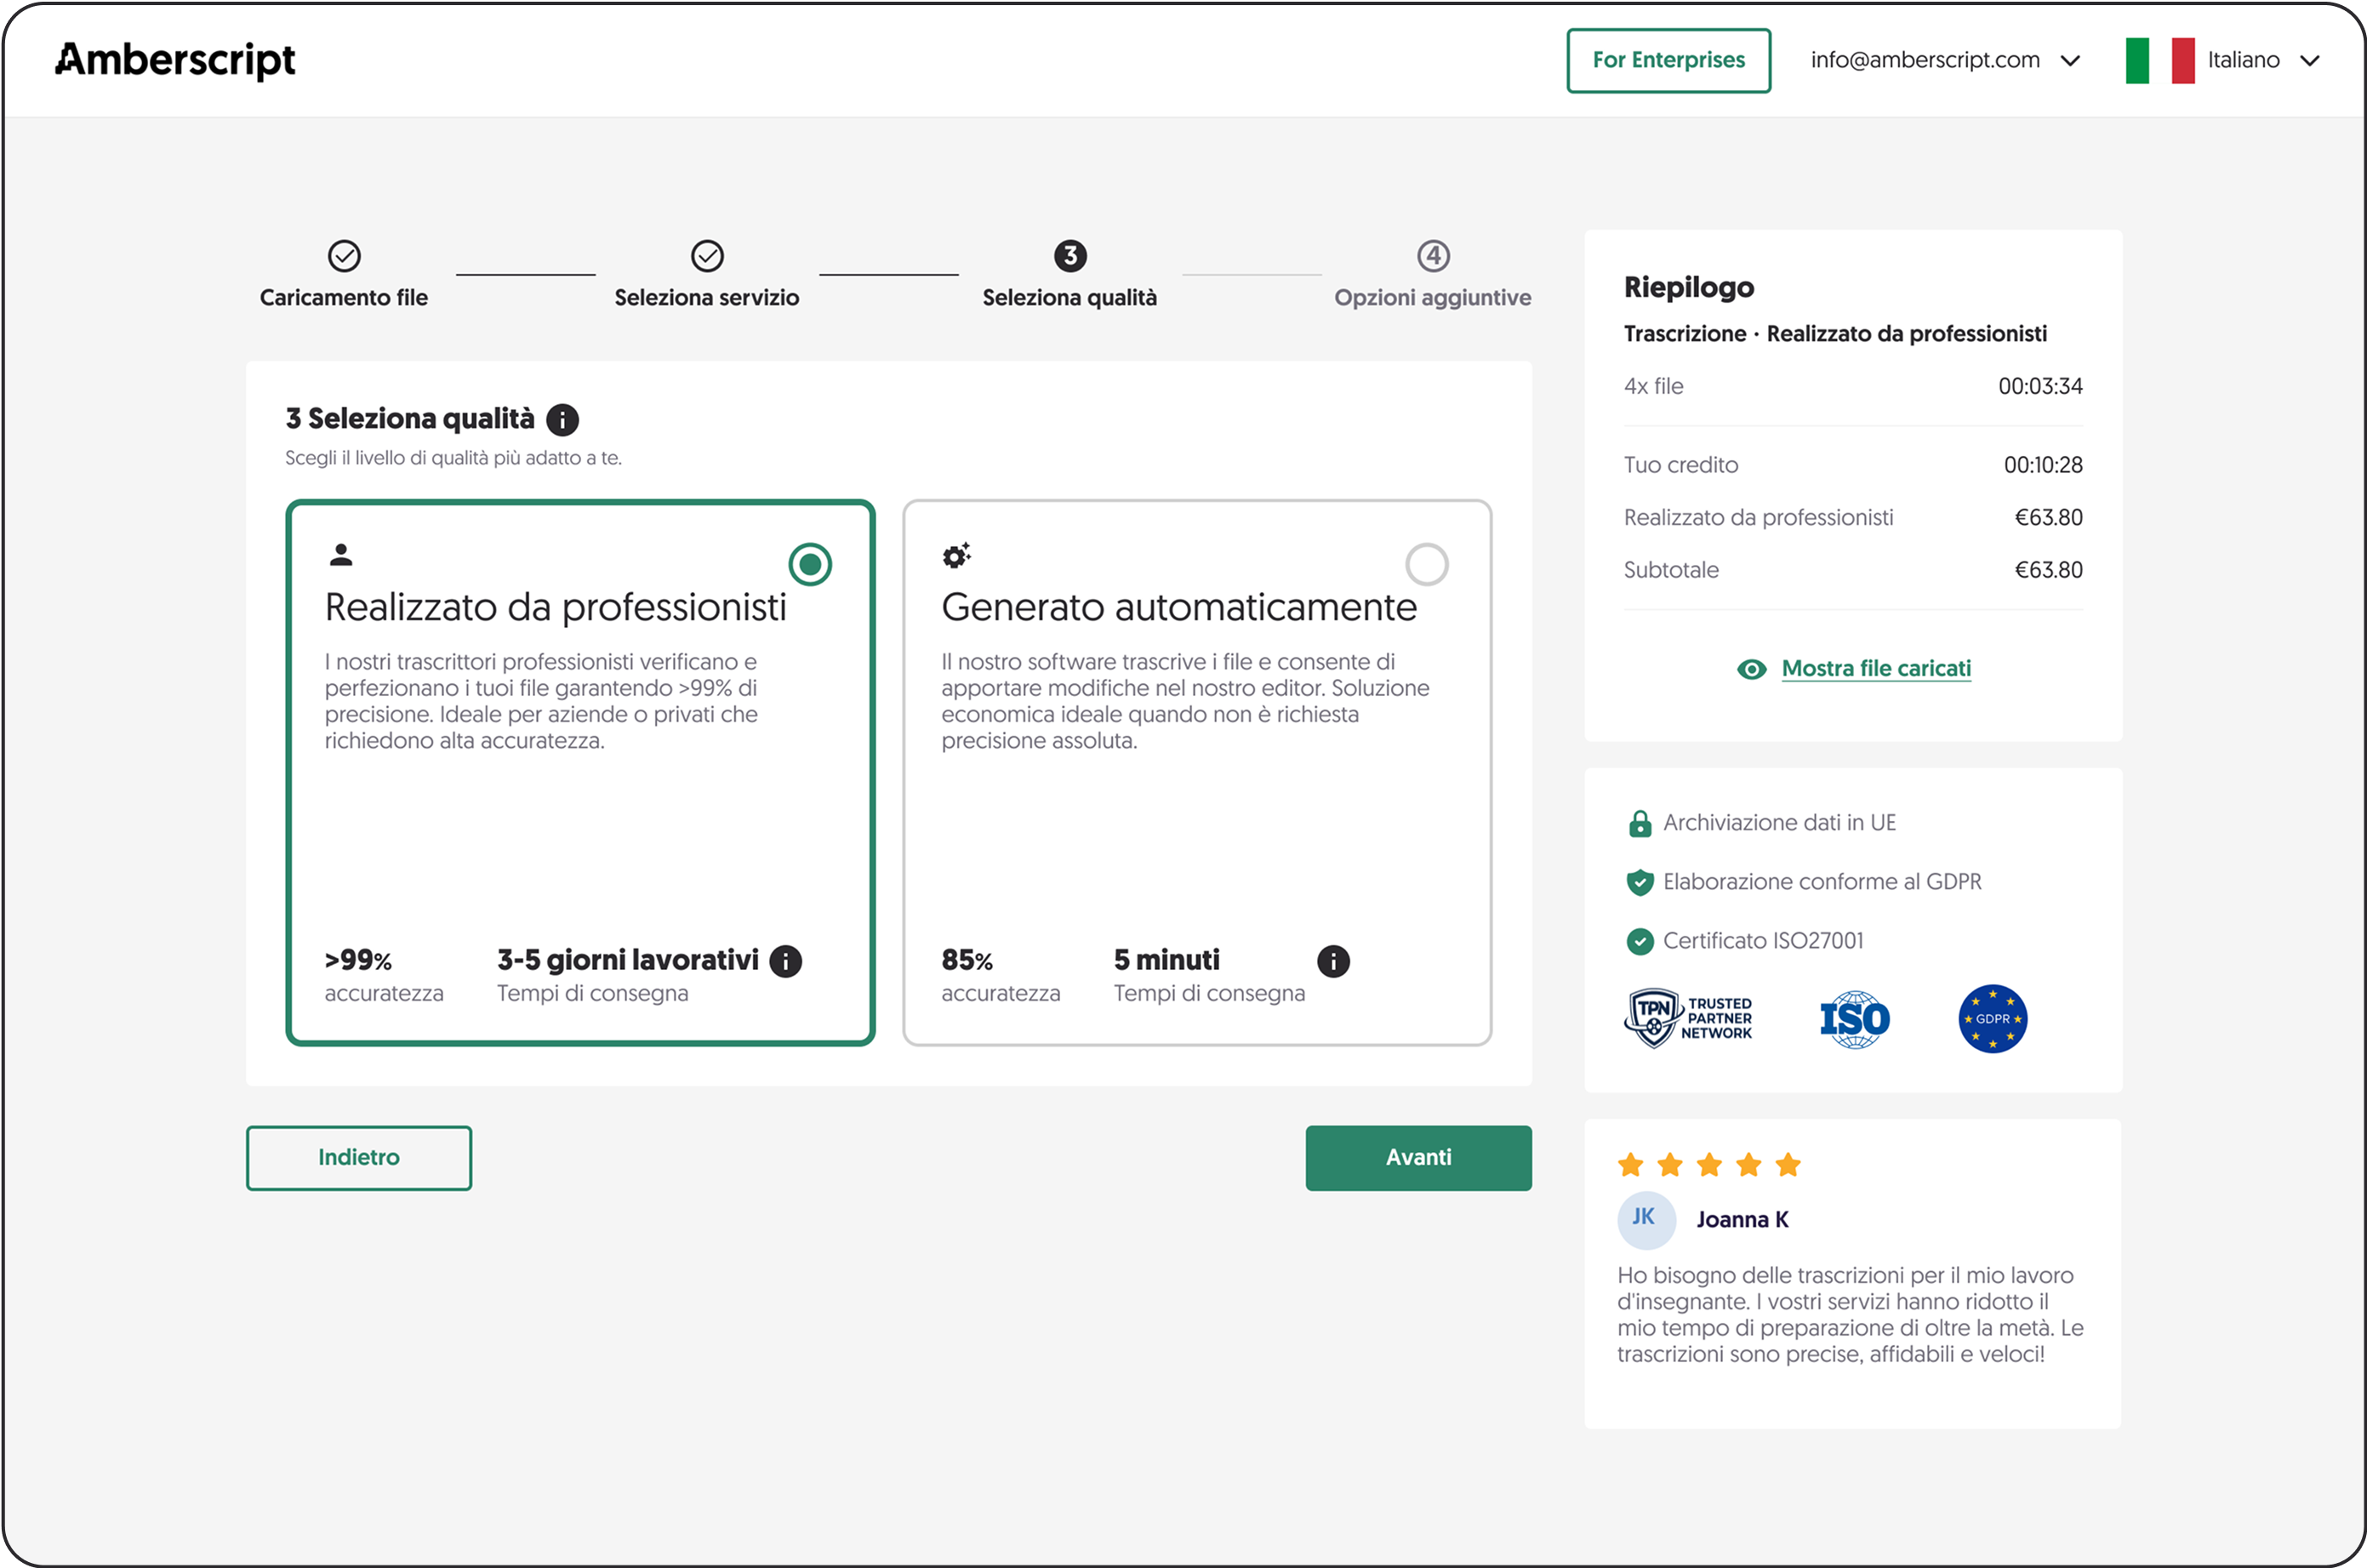This screenshot has height=1568, width=2367.
Task: Click info icon next to Seleziona qualità heading
Action: (562, 419)
